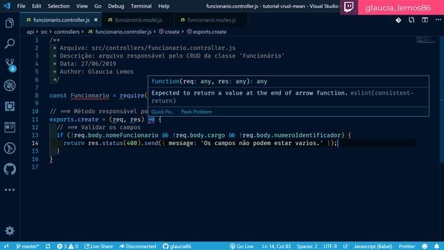Viewport: 444px width, 250px height.
Task: Open the Extensions view in activity bar
Action: click(x=10, y=106)
